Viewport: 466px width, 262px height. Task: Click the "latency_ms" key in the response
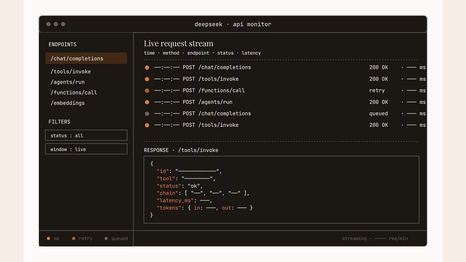tap(175, 201)
